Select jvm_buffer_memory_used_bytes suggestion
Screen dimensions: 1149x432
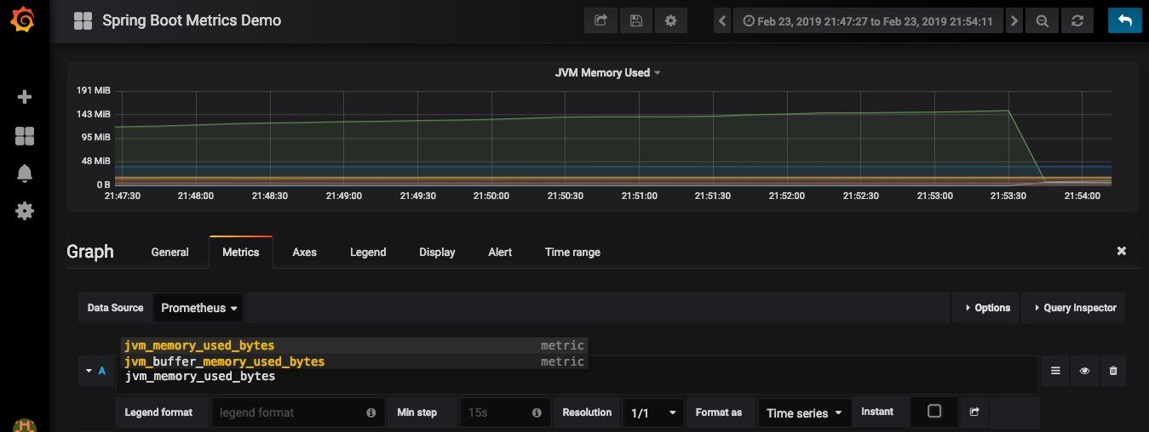[x=354, y=361]
